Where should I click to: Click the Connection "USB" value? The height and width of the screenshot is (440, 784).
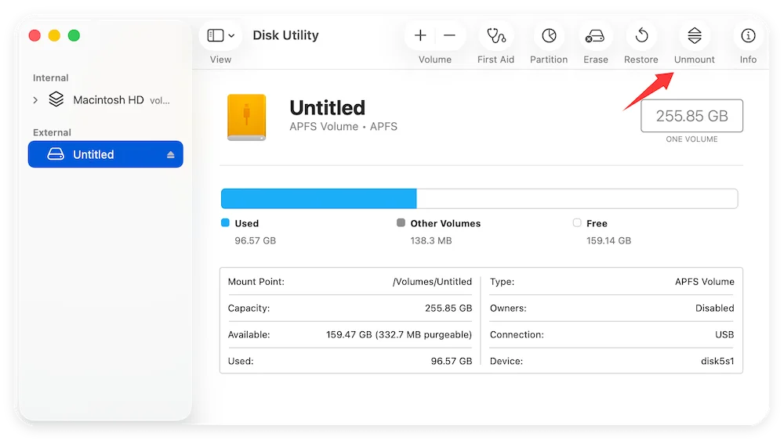coord(724,334)
